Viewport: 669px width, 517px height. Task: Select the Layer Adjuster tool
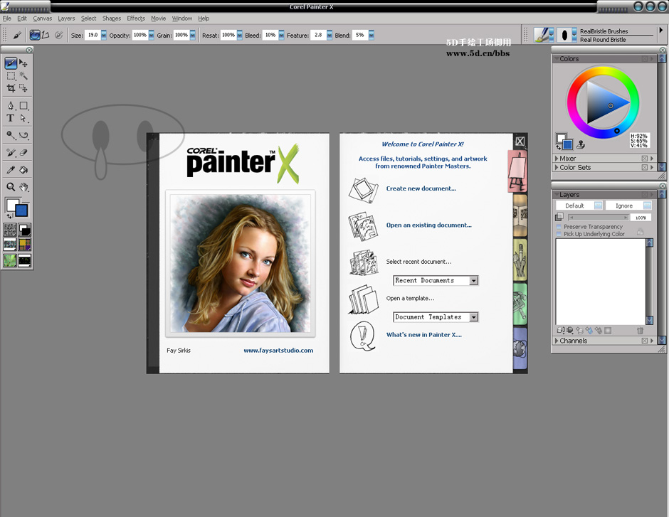[x=23, y=63]
